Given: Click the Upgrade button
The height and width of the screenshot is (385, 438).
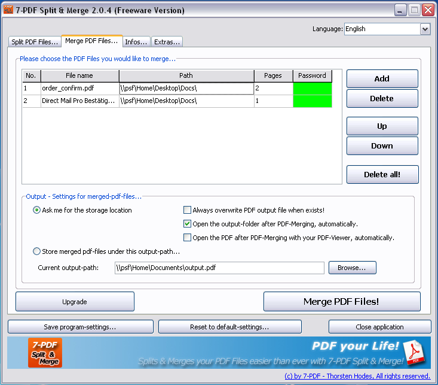Looking at the screenshot, I should pos(75,302).
